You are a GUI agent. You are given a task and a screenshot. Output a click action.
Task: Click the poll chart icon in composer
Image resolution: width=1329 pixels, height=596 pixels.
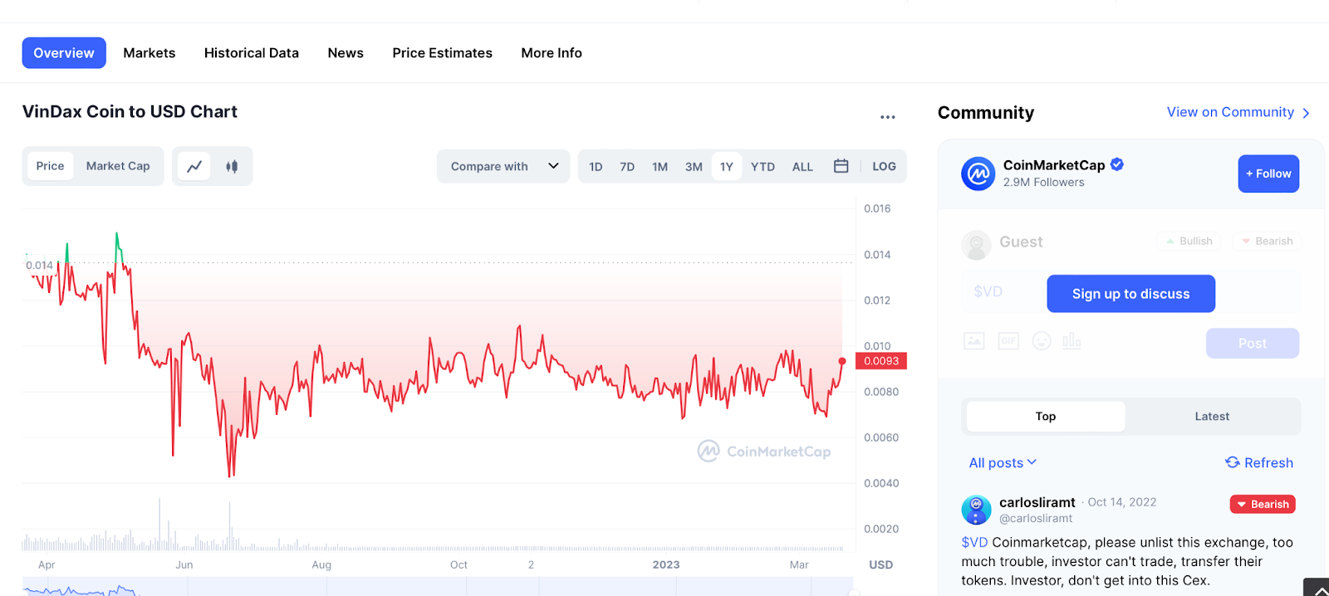pyautogui.click(x=1072, y=341)
